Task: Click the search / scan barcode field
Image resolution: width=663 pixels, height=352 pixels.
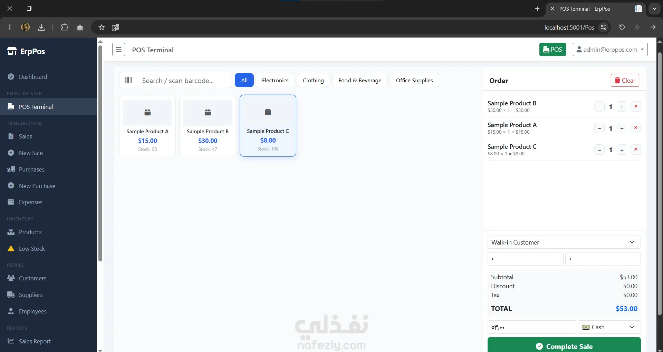Action: coord(184,80)
